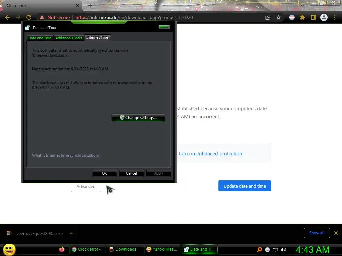Image resolution: width=342 pixels, height=256 pixels.
Task: Share this page icon in address bar
Action: pos(268,17)
